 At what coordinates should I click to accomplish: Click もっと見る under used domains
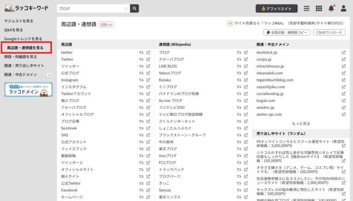(x=301, y=124)
